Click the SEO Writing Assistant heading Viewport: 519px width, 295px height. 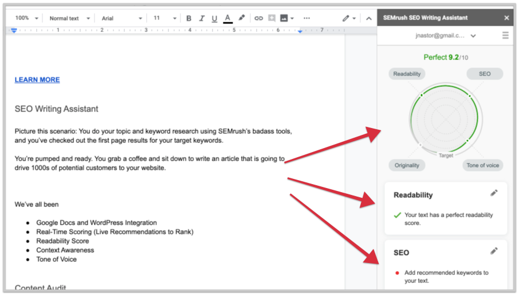click(56, 109)
